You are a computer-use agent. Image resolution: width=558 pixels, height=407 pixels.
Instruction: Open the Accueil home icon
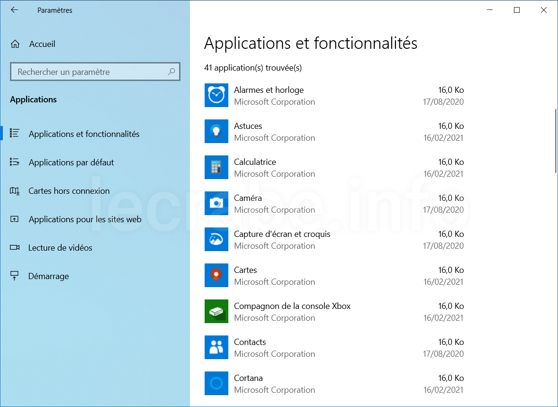[15, 44]
